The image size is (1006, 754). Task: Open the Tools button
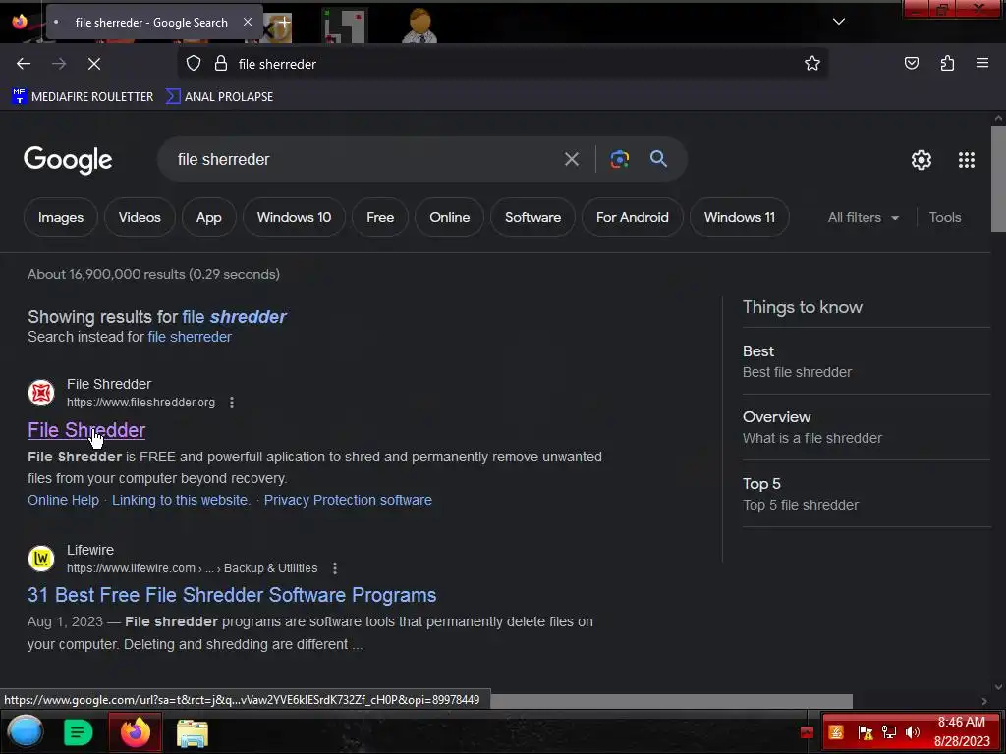point(944,217)
